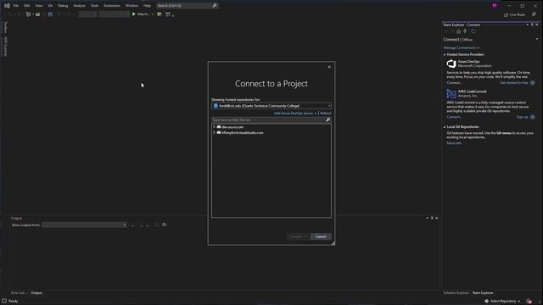
Task: Open the Extensions menu
Action: click(x=112, y=6)
